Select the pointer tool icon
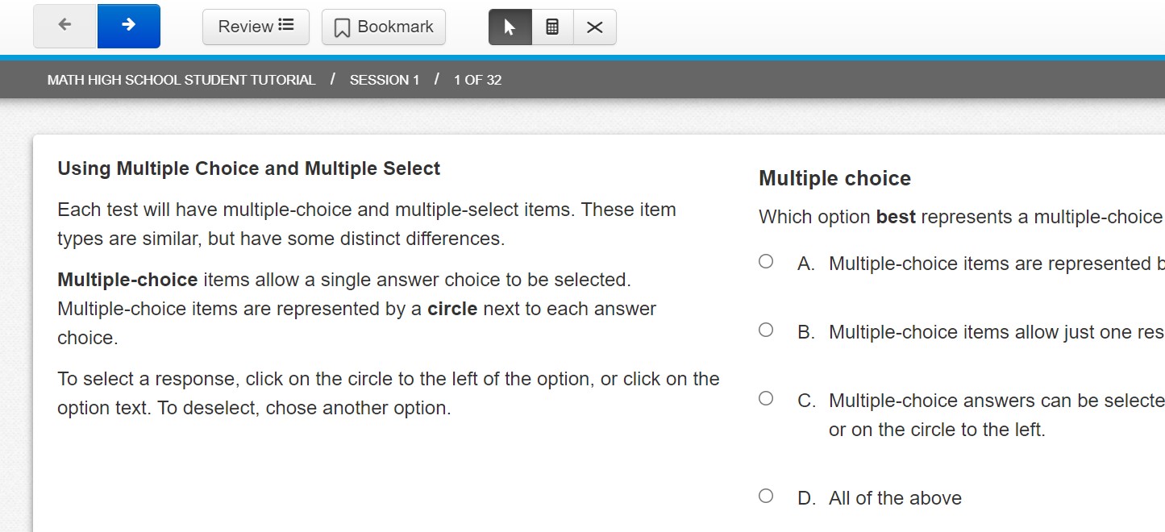This screenshot has height=532, width=1165. click(x=510, y=27)
